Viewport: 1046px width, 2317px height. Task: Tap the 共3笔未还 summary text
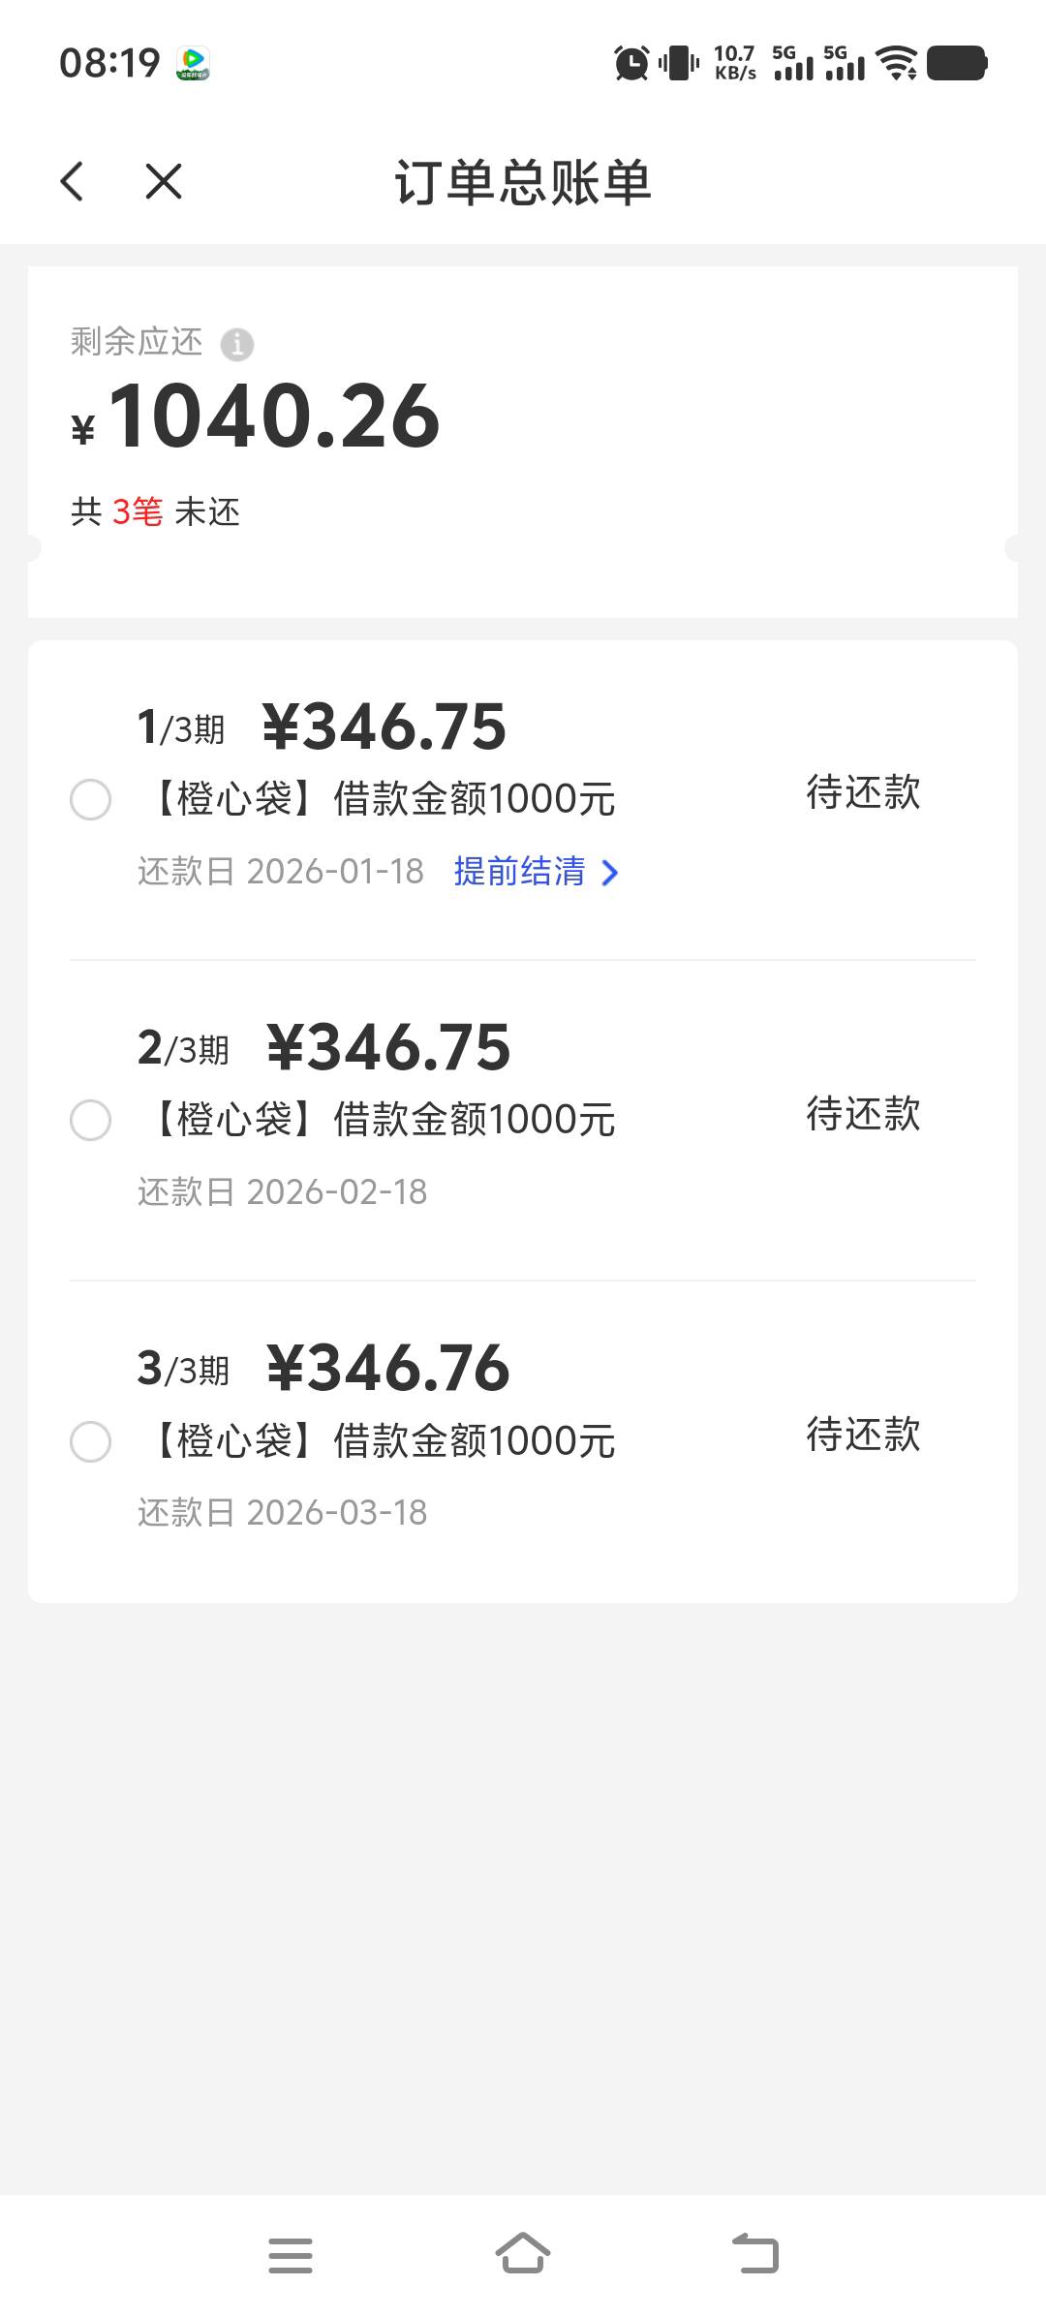coord(155,511)
